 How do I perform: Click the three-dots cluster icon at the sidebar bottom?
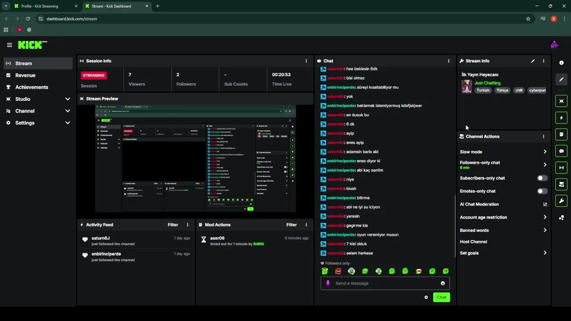561,218
